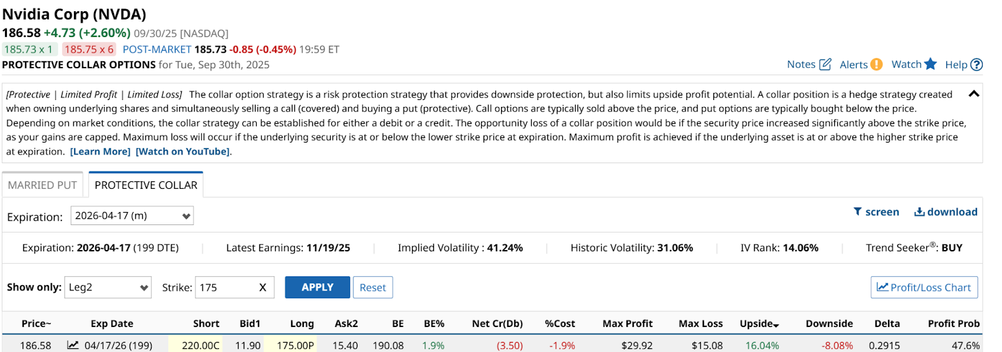This screenshot has height=352, width=1002.
Task: Open the Notes edit icon
Action: [x=825, y=64]
